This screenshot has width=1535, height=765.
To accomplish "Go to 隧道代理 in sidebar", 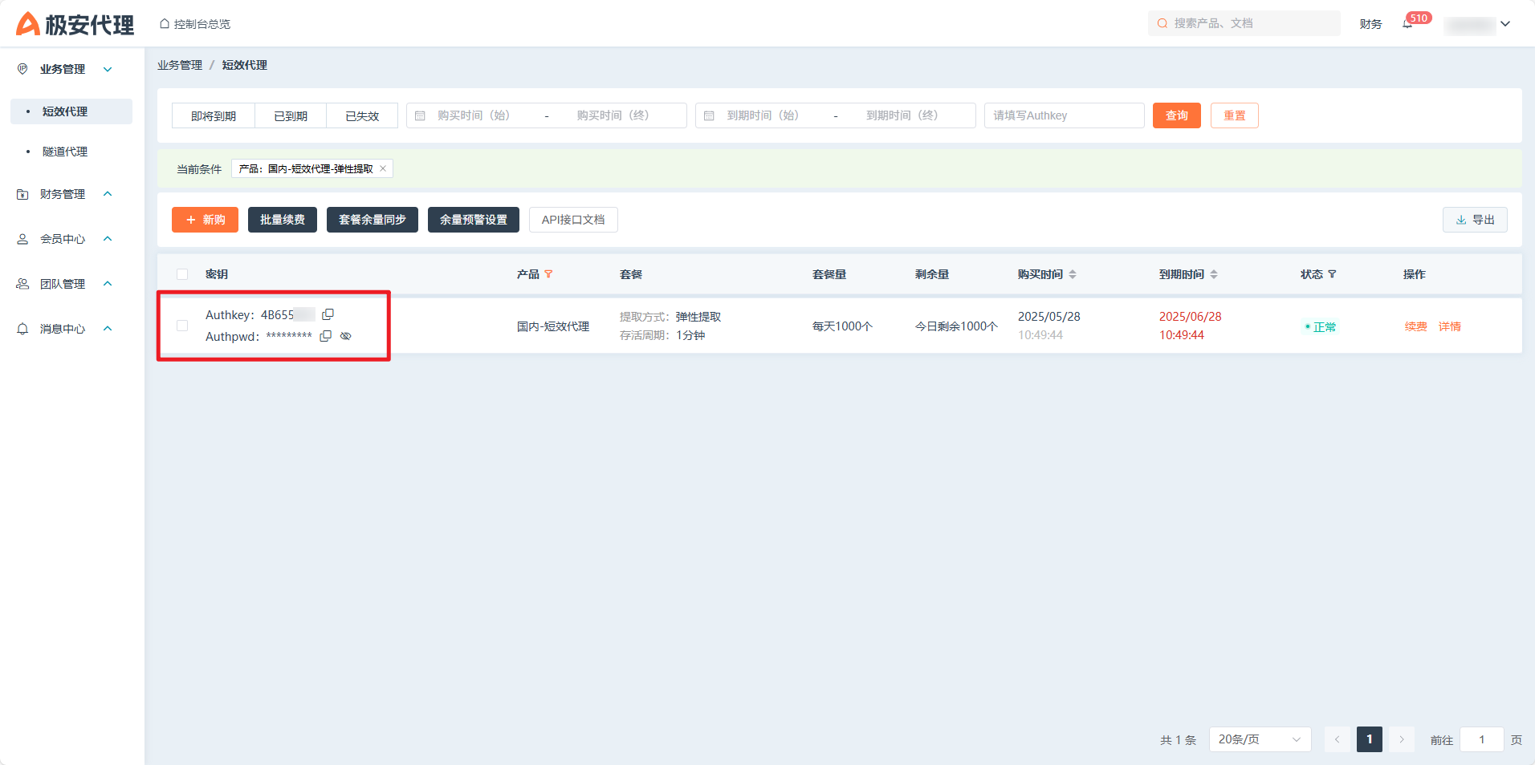I will (65, 152).
